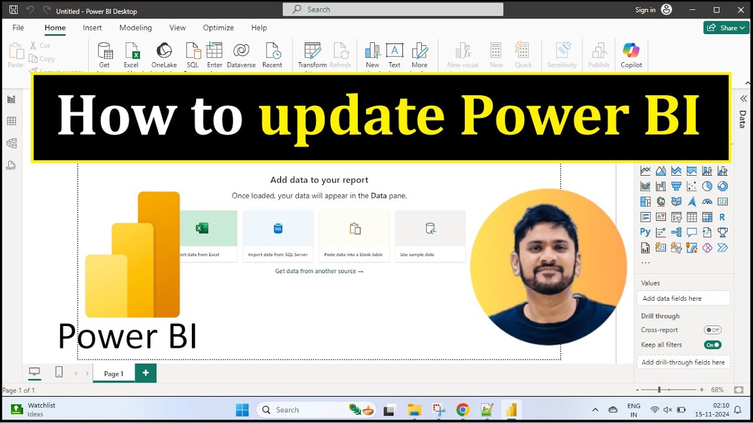Screen dimensions: 753x423
Task: Switch to the Insert ribbon tab
Action: pyautogui.click(x=92, y=28)
